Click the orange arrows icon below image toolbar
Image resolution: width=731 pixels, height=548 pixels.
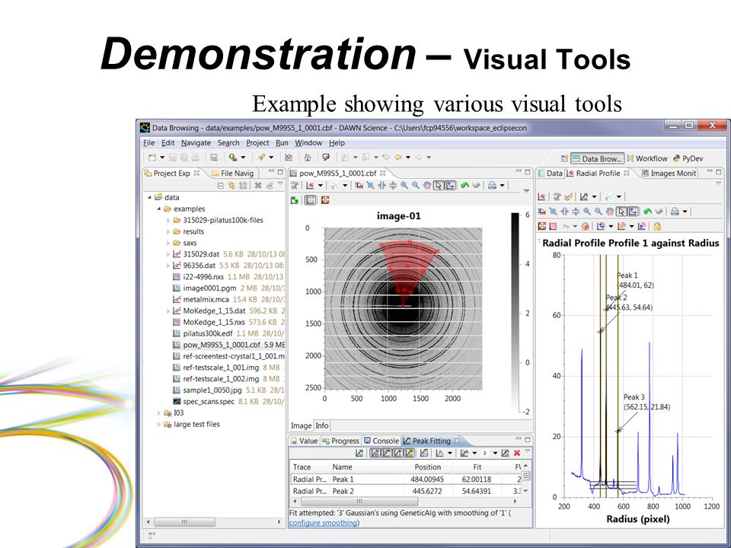[x=325, y=200]
